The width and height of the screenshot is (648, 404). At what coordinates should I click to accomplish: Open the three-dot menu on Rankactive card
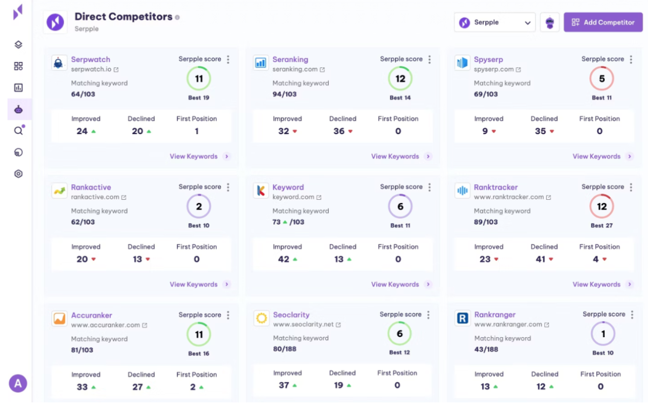228,187
